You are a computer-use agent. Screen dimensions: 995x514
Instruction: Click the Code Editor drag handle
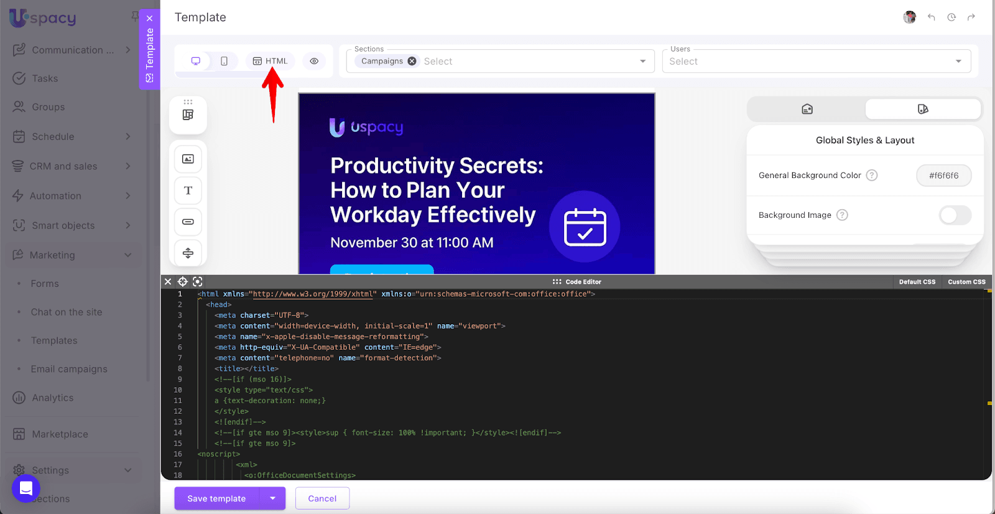click(557, 282)
